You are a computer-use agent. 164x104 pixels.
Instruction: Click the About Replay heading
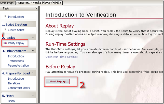tap(60, 26)
